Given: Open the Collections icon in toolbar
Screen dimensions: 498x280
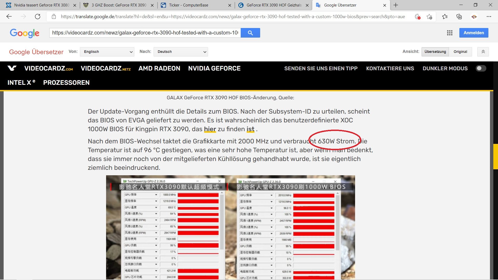Looking at the screenshot, I should click(x=459, y=17).
